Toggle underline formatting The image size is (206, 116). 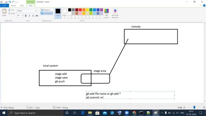click(33, 16)
